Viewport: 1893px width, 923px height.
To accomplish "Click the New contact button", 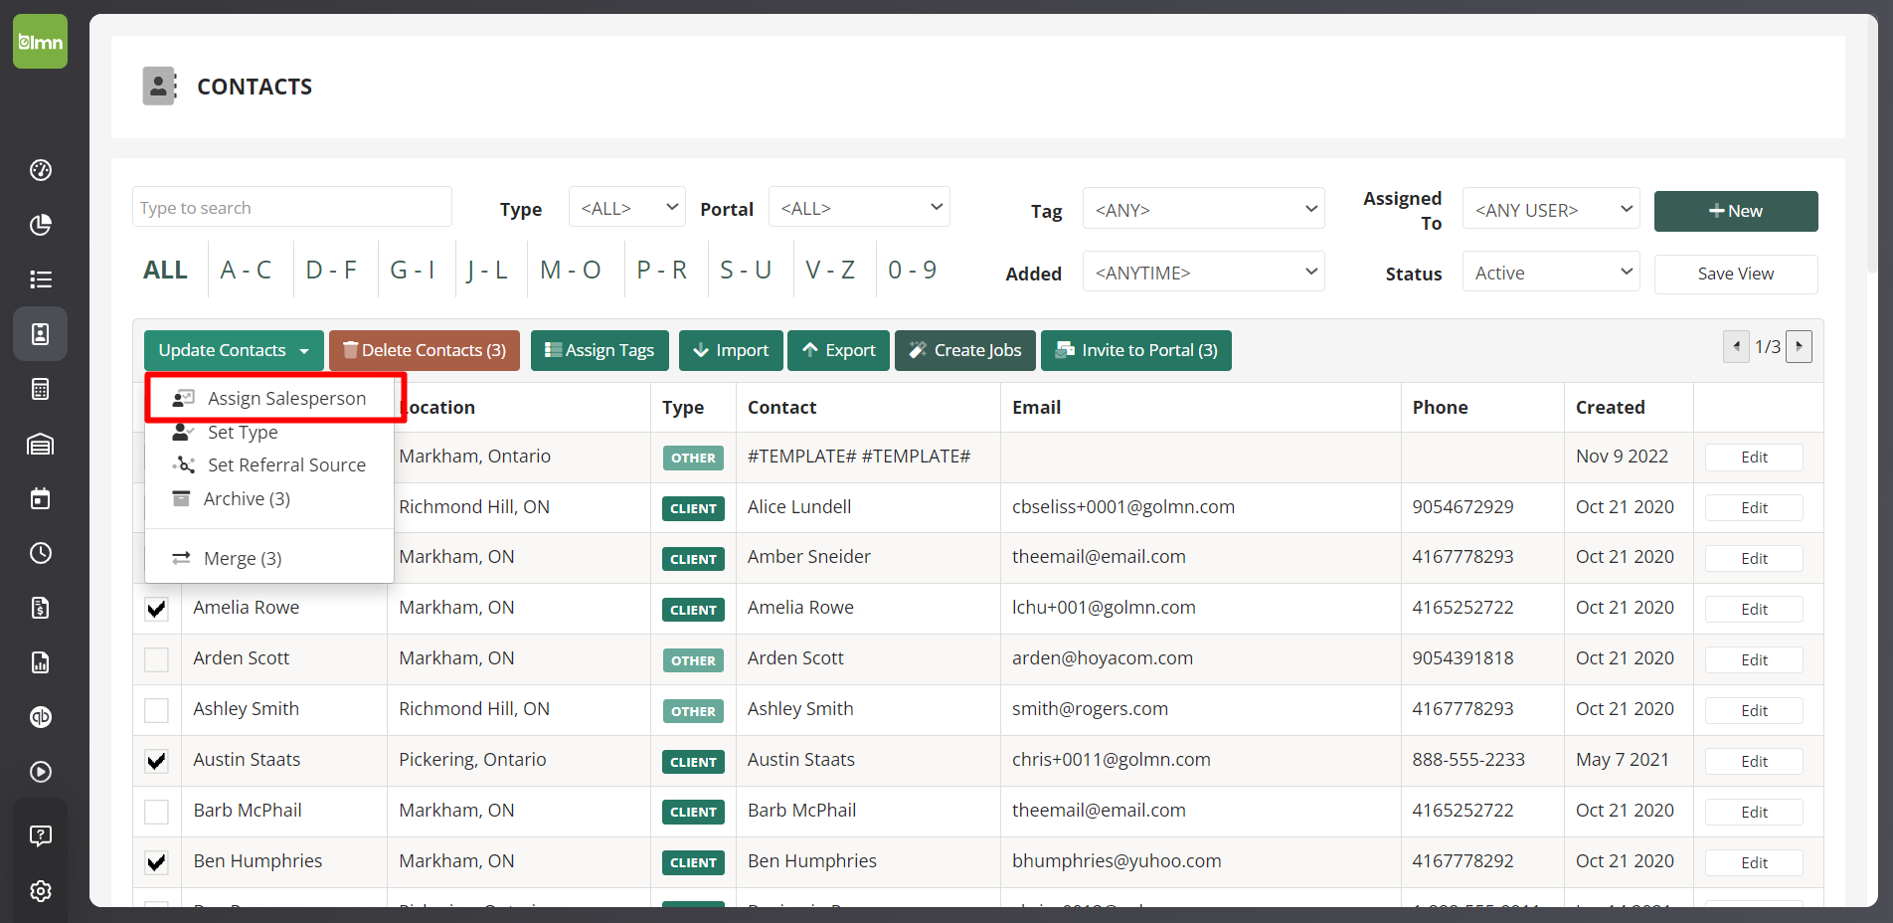I will tap(1736, 211).
